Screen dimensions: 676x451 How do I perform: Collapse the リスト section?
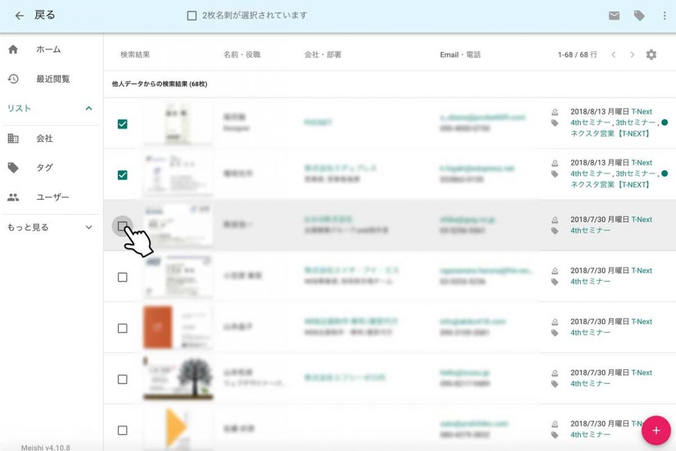tap(88, 109)
